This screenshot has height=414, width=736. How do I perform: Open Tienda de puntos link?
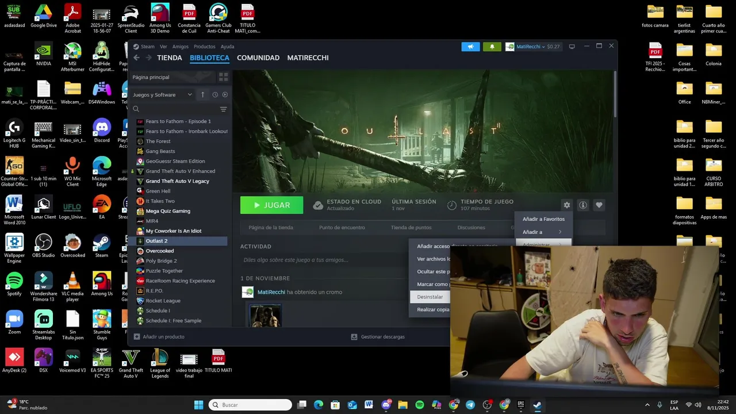coord(411,228)
